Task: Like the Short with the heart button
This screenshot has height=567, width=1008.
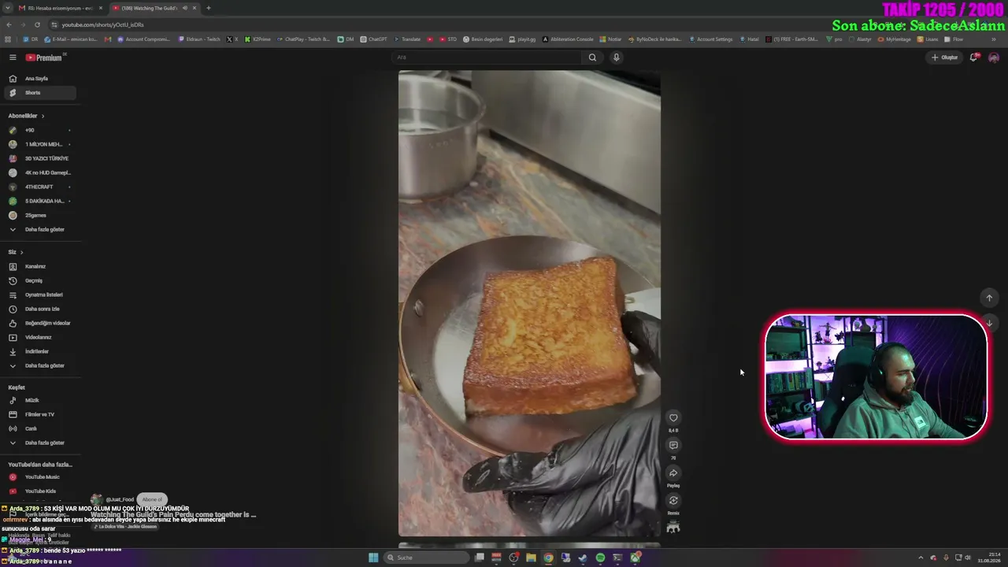Action: click(673, 418)
